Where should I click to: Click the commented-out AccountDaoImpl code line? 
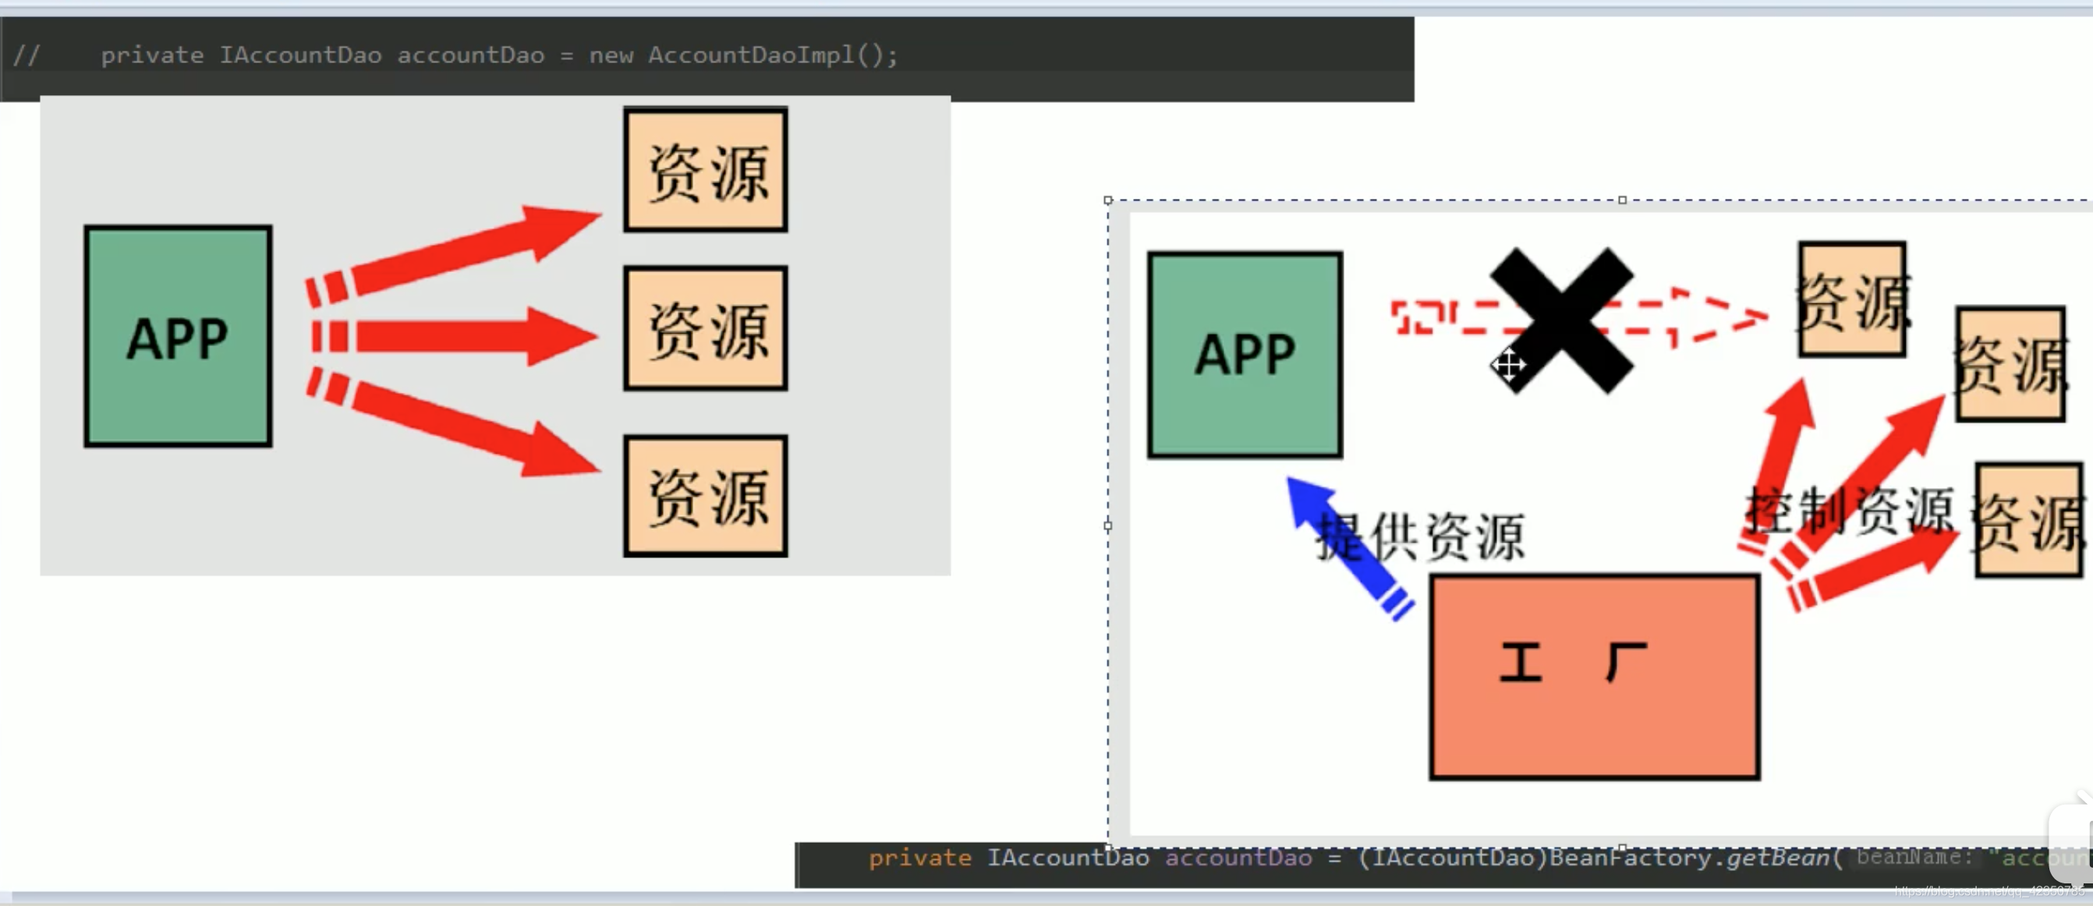click(455, 55)
